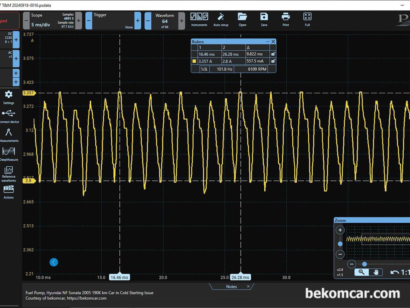Open the Instruments panel

(x=199, y=20)
